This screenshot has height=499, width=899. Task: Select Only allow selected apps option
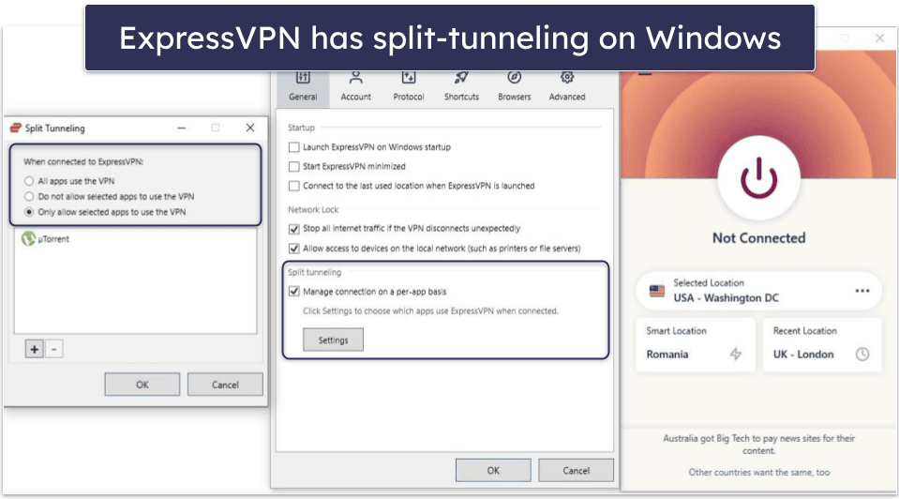point(29,212)
